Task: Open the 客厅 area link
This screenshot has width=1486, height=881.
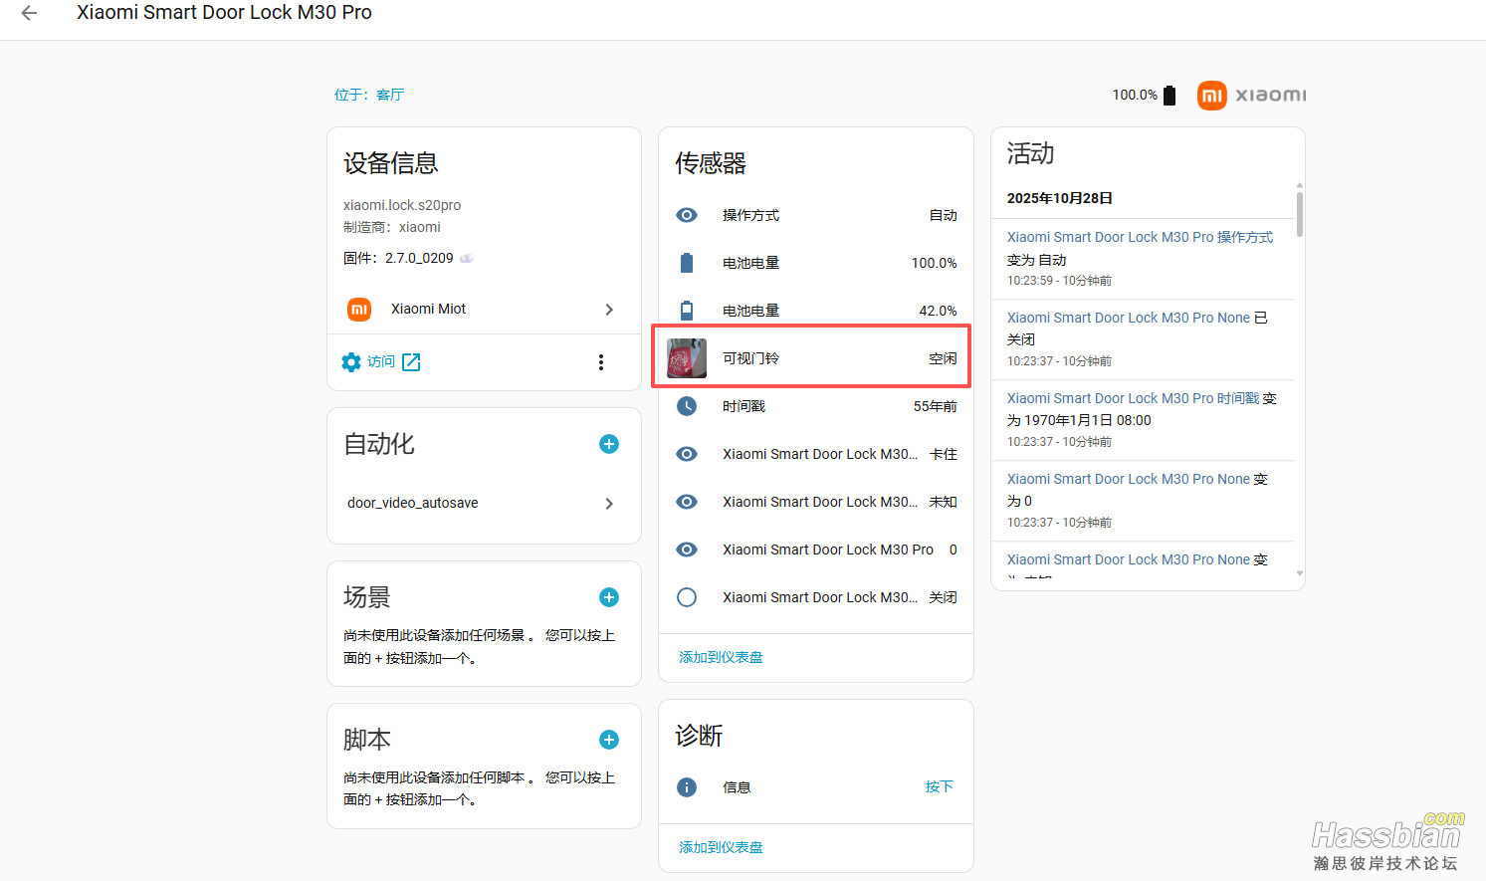Action: [x=389, y=95]
